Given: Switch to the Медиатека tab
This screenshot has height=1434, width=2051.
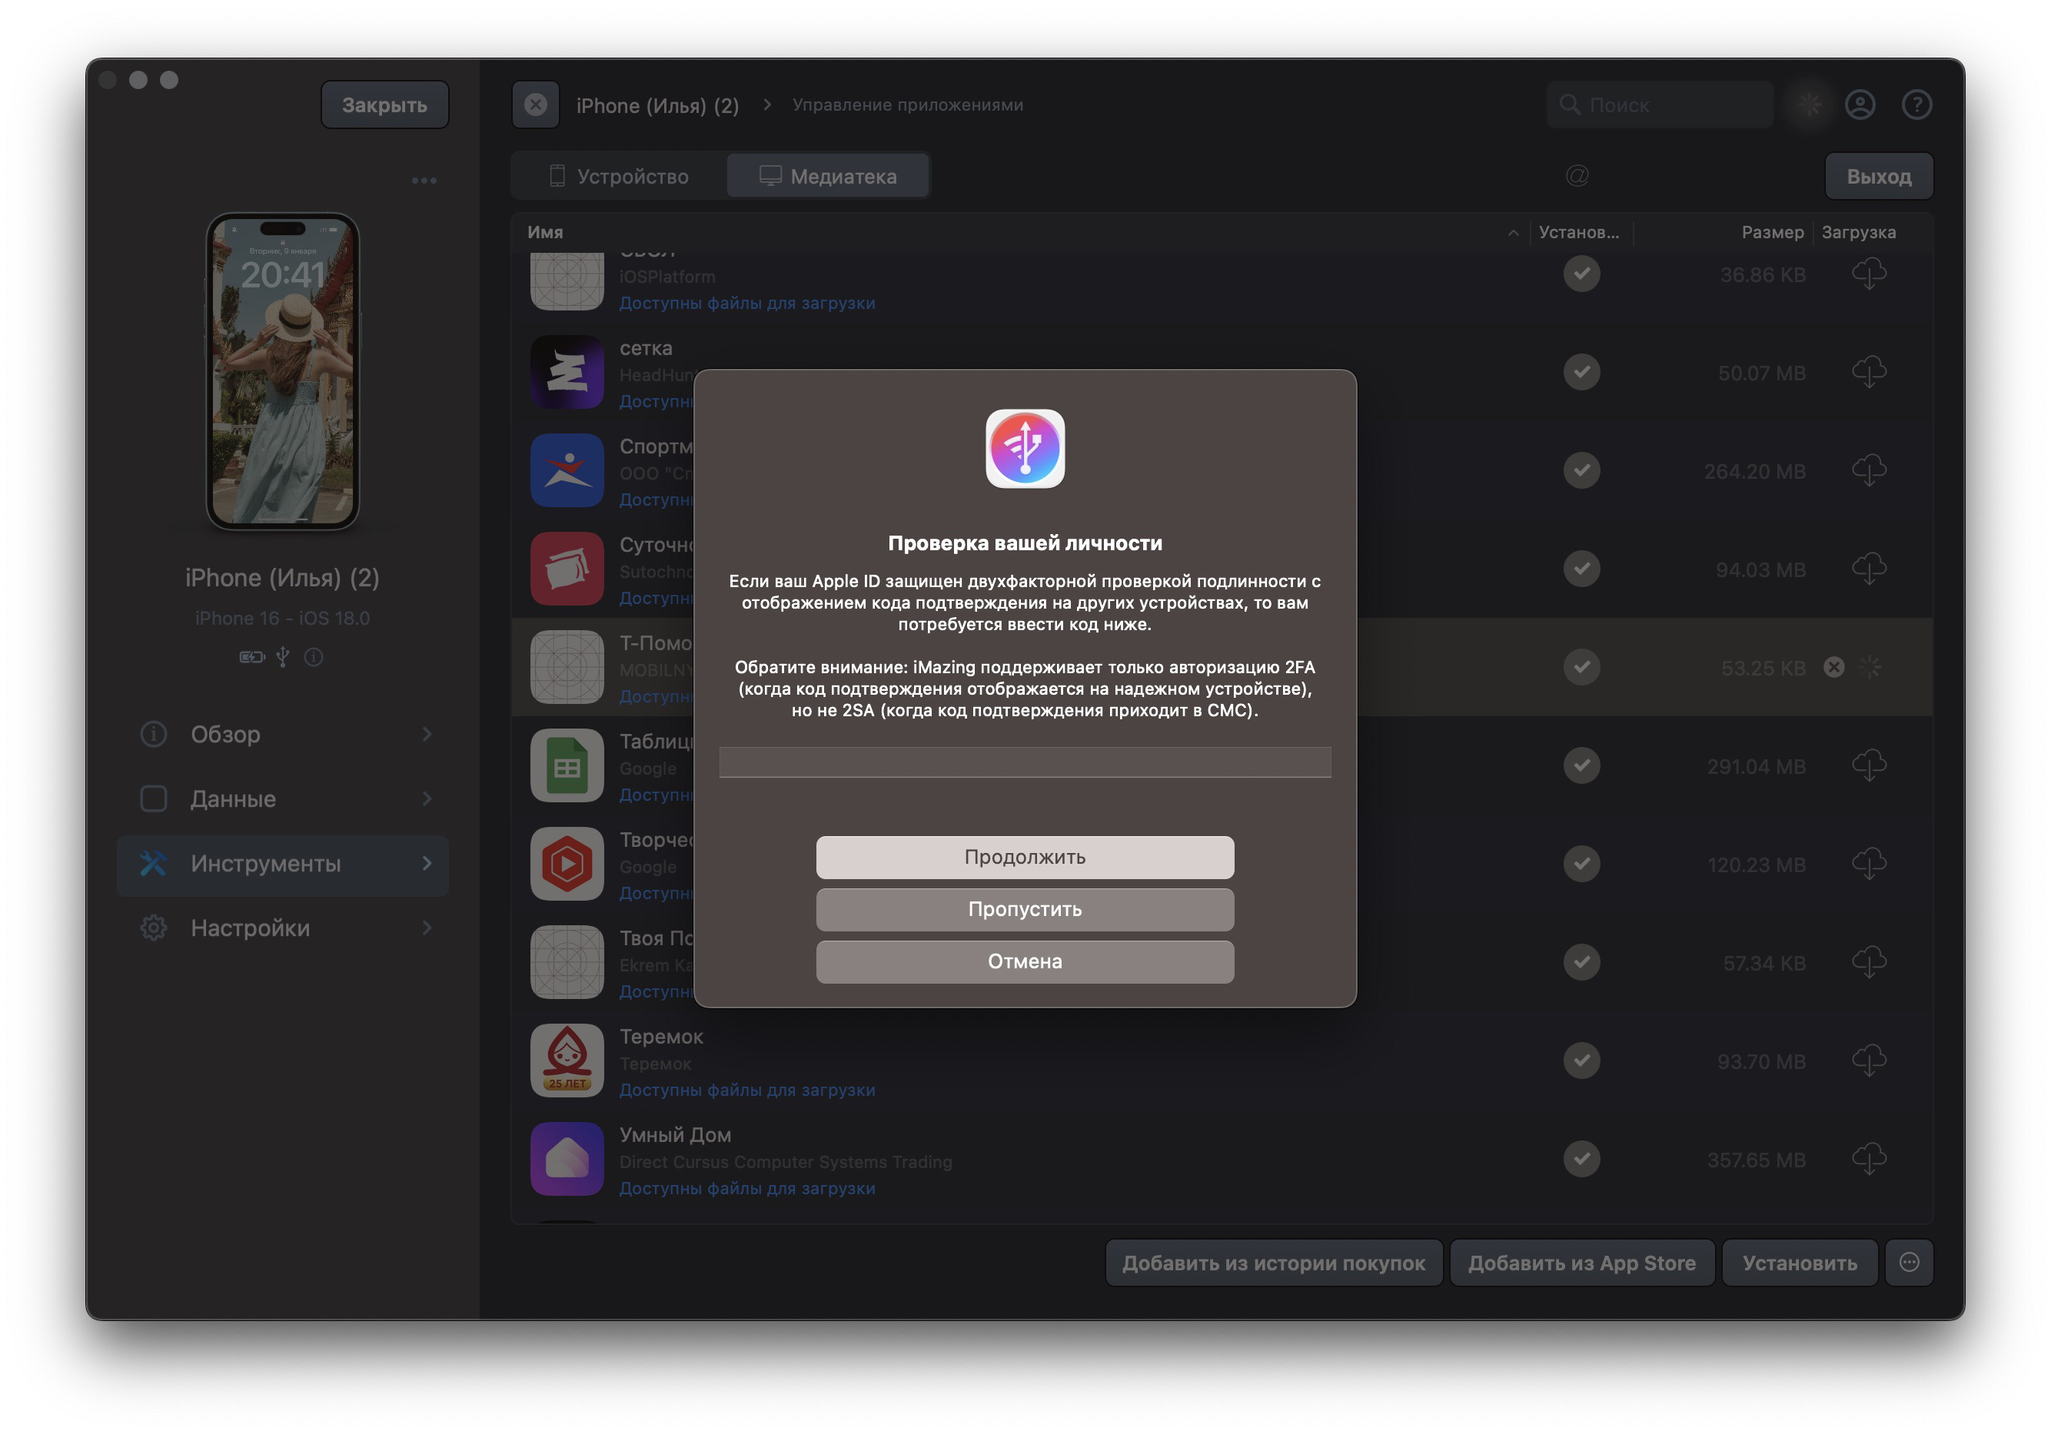Looking at the screenshot, I should pos(828,176).
